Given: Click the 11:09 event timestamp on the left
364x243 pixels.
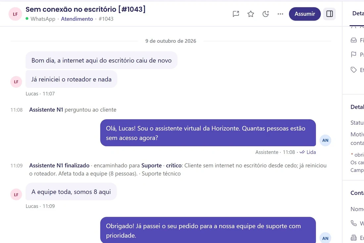Looking at the screenshot, I should pos(17,165).
